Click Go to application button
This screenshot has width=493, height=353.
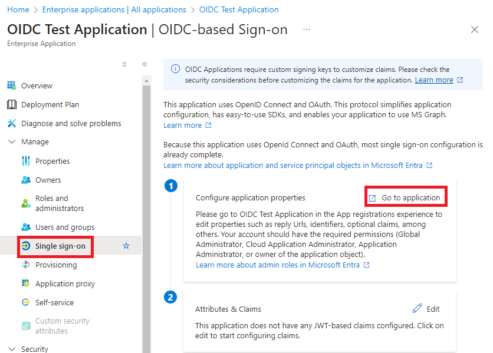coord(406,198)
